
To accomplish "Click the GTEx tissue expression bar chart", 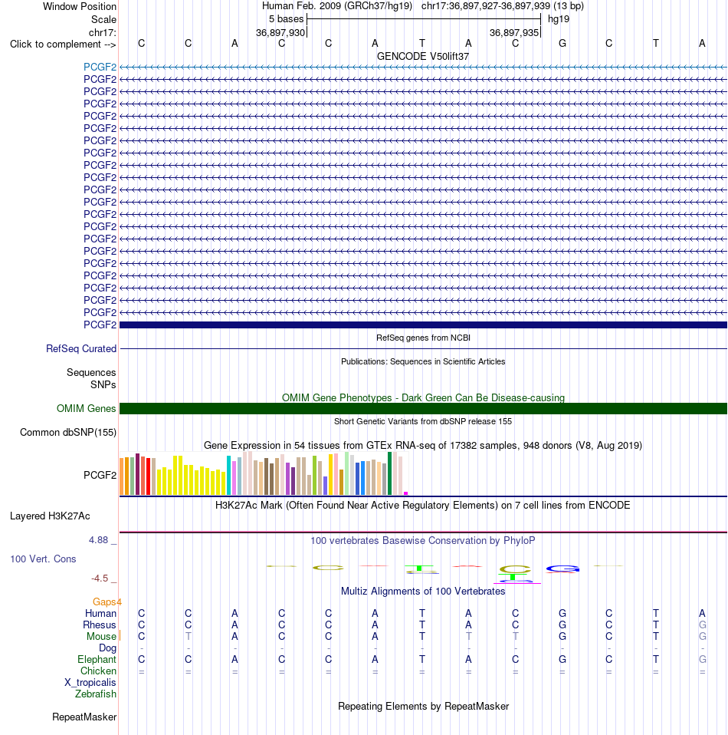I will 264,473.
